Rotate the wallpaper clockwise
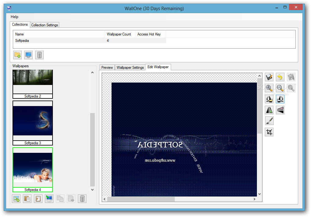The height and width of the screenshot is (217, 311). pyautogui.click(x=280, y=99)
